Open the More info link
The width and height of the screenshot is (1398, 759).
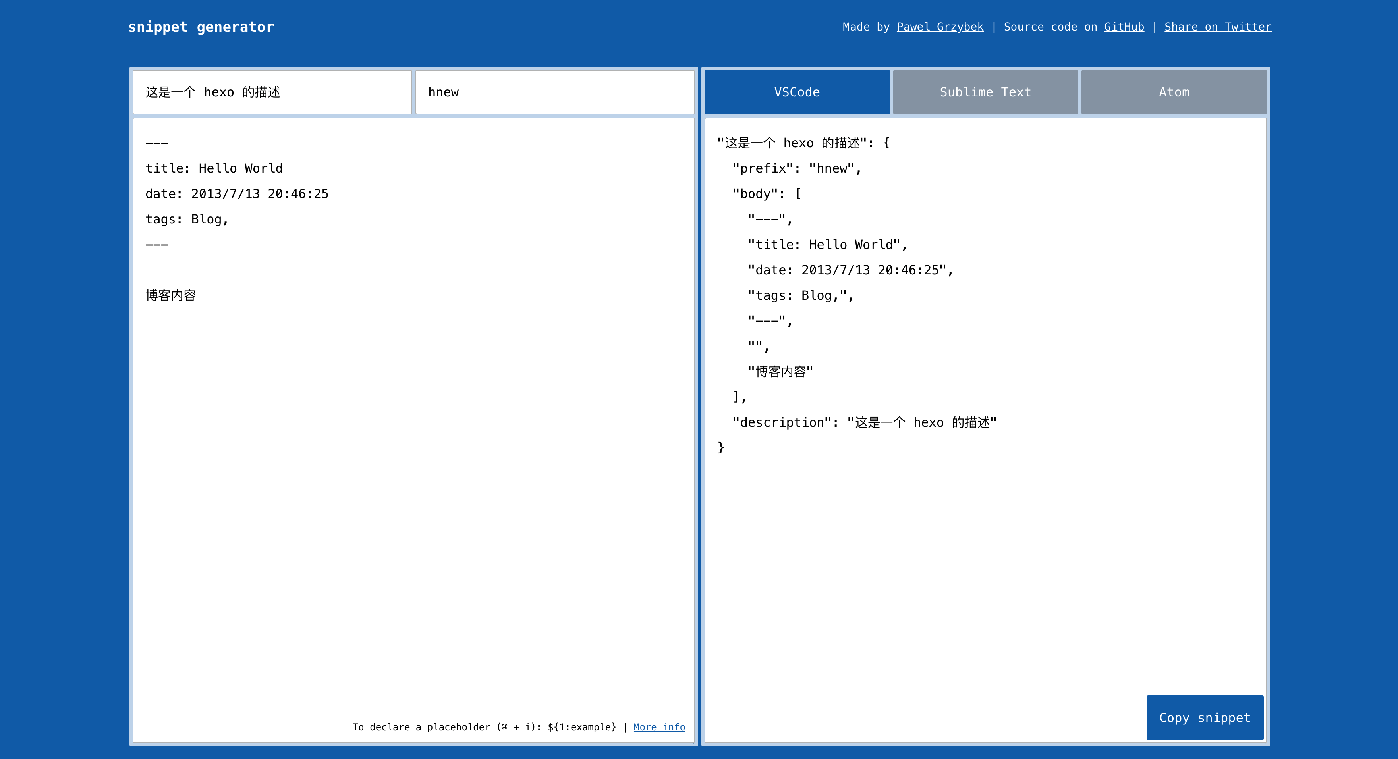(x=659, y=727)
